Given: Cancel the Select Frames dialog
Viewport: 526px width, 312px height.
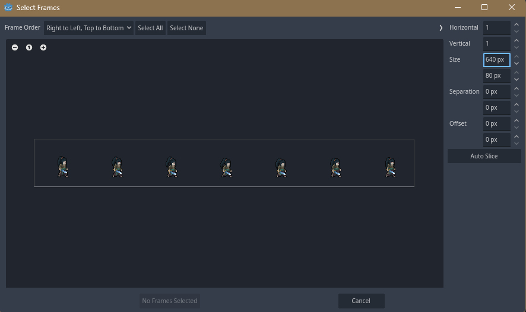Looking at the screenshot, I should point(361,301).
